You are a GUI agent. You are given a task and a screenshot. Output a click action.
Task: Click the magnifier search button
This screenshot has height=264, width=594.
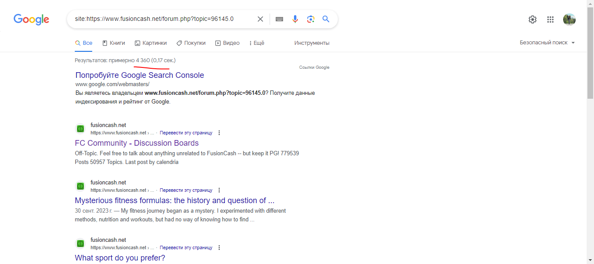coord(326,19)
